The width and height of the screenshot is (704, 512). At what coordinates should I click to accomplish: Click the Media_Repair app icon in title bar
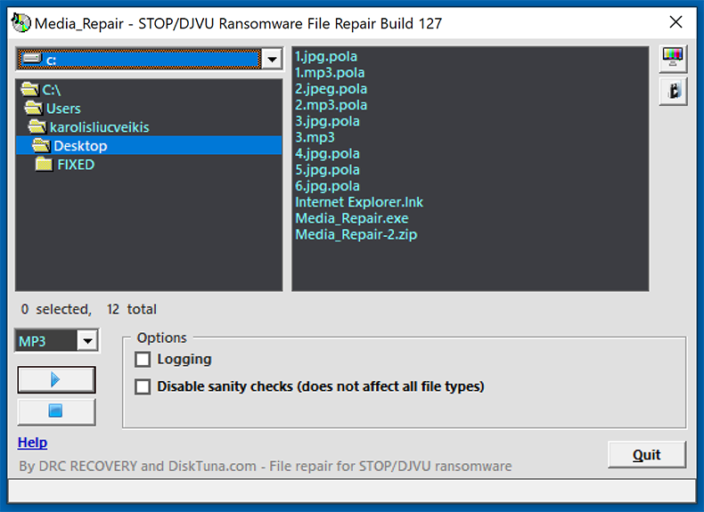[x=20, y=23]
